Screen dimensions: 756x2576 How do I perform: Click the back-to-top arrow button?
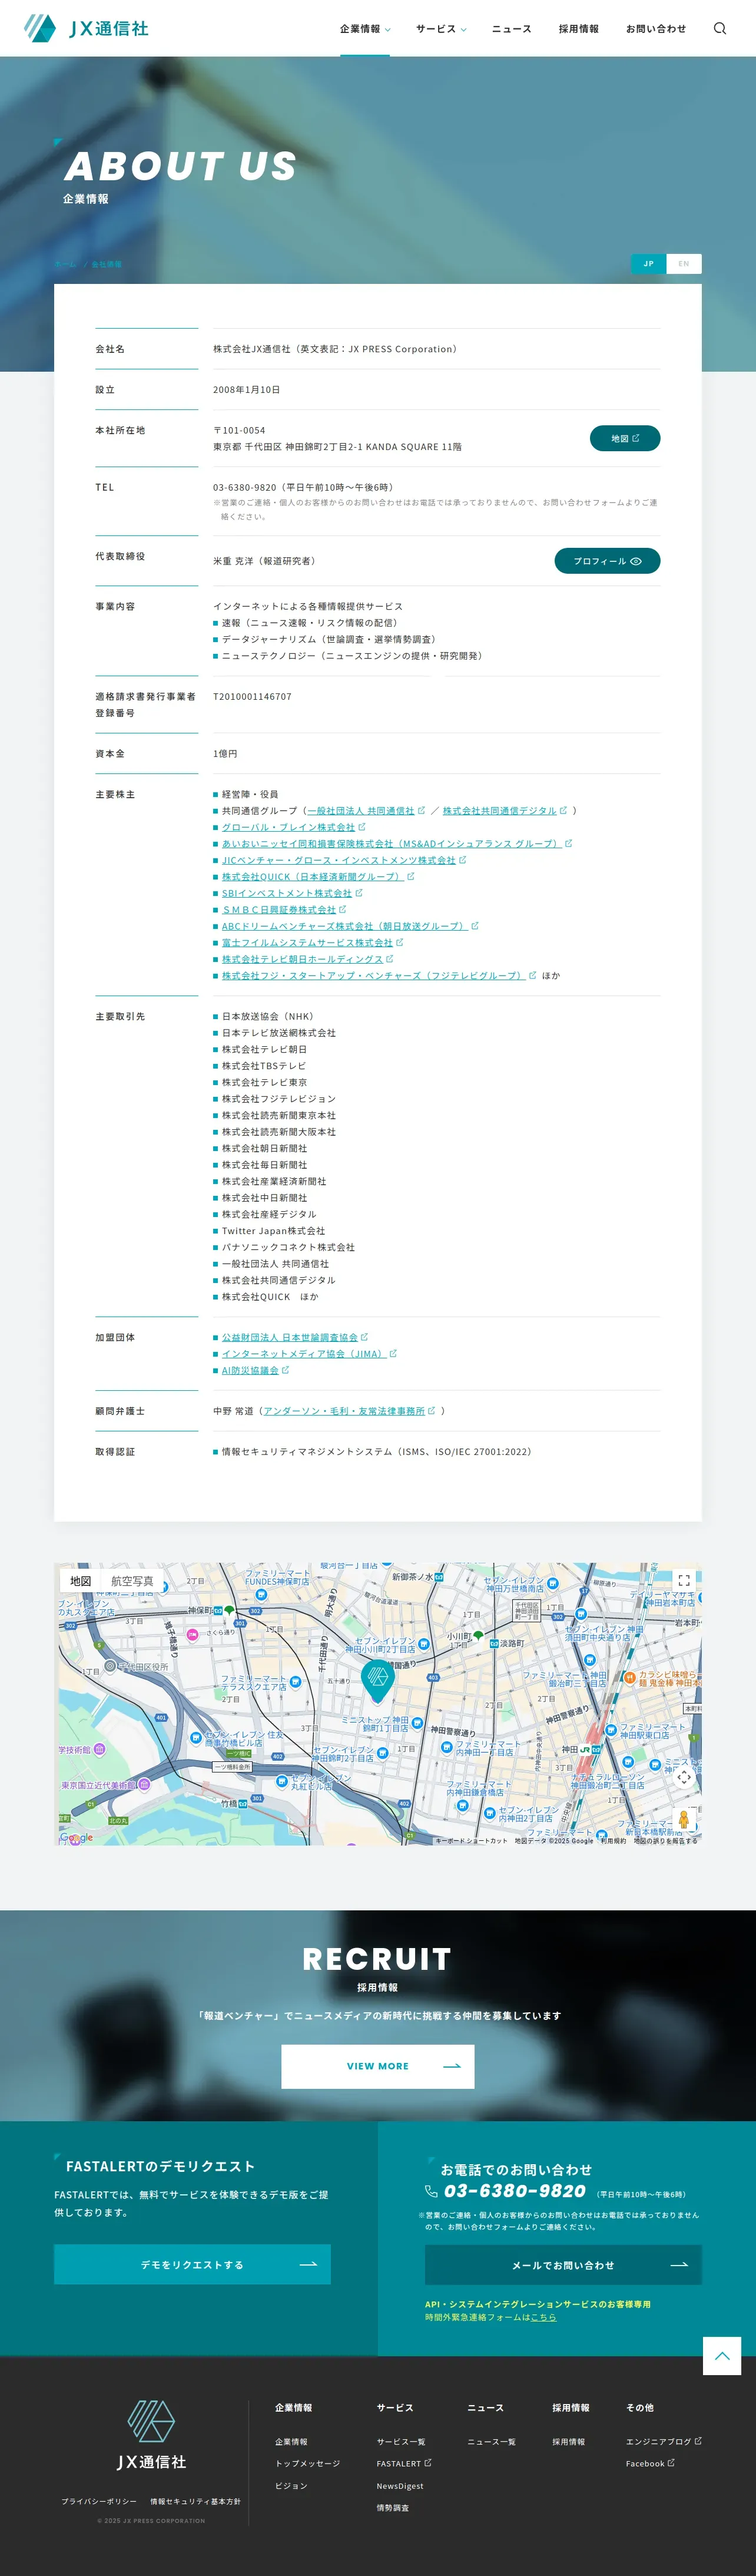click(x=722, y=2355)
